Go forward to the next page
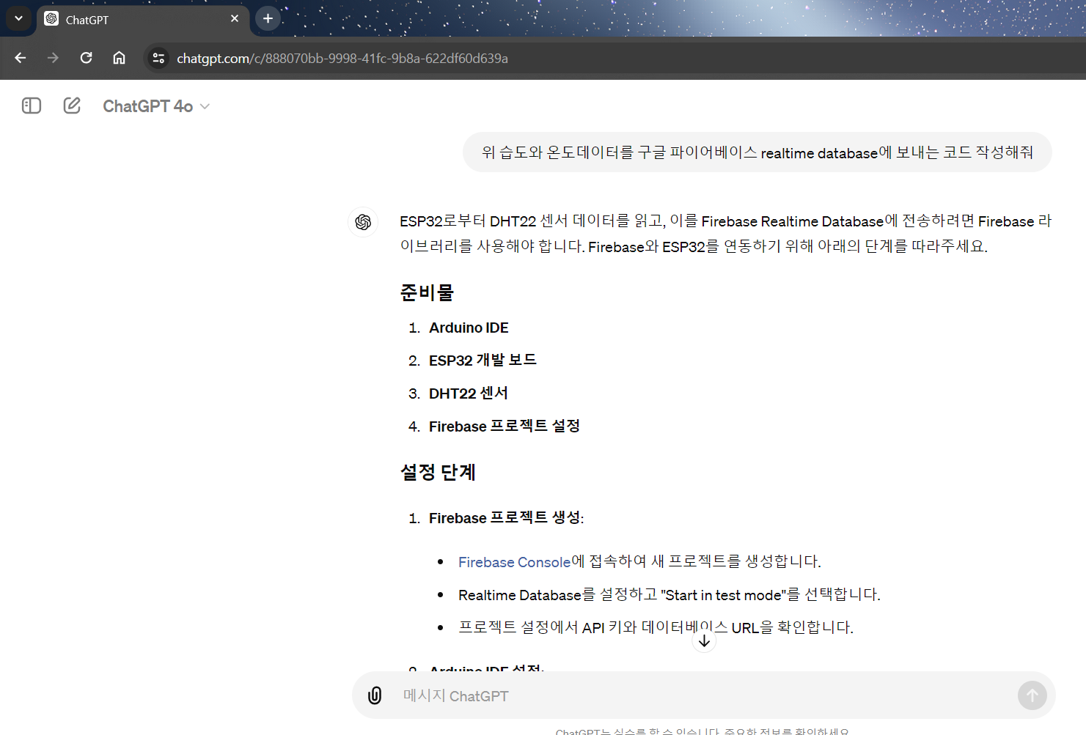1086x735 pixels. point(53,58)
